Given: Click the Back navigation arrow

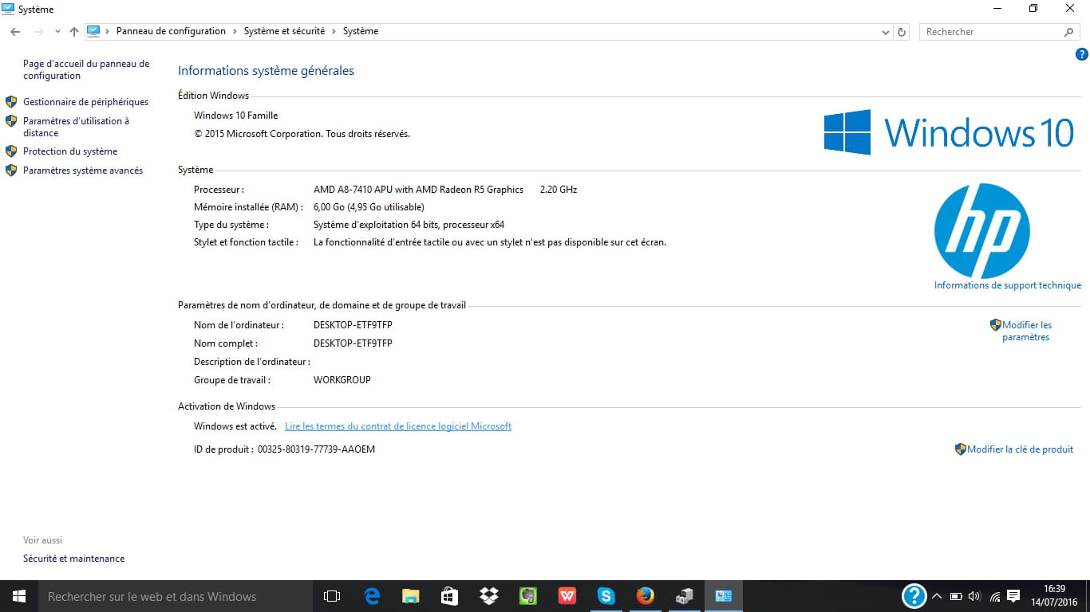Looking at the screenshot, I should pyautogui.click(x=15, y=32).
